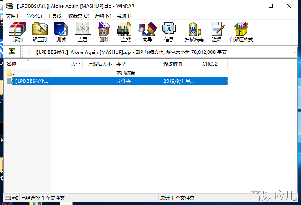Minimize the WinRAR window

[x=253, y=6]
